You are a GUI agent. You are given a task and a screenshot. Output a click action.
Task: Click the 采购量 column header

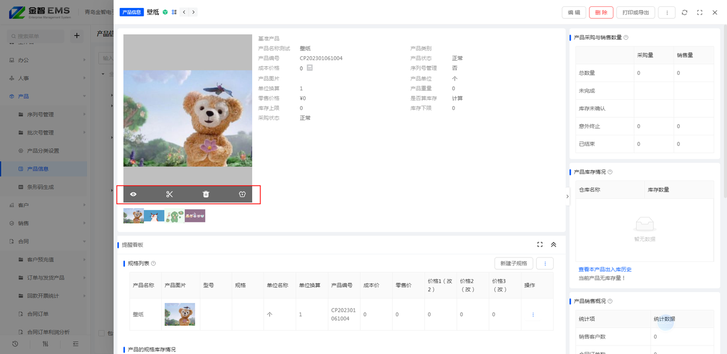coord(645,55)
